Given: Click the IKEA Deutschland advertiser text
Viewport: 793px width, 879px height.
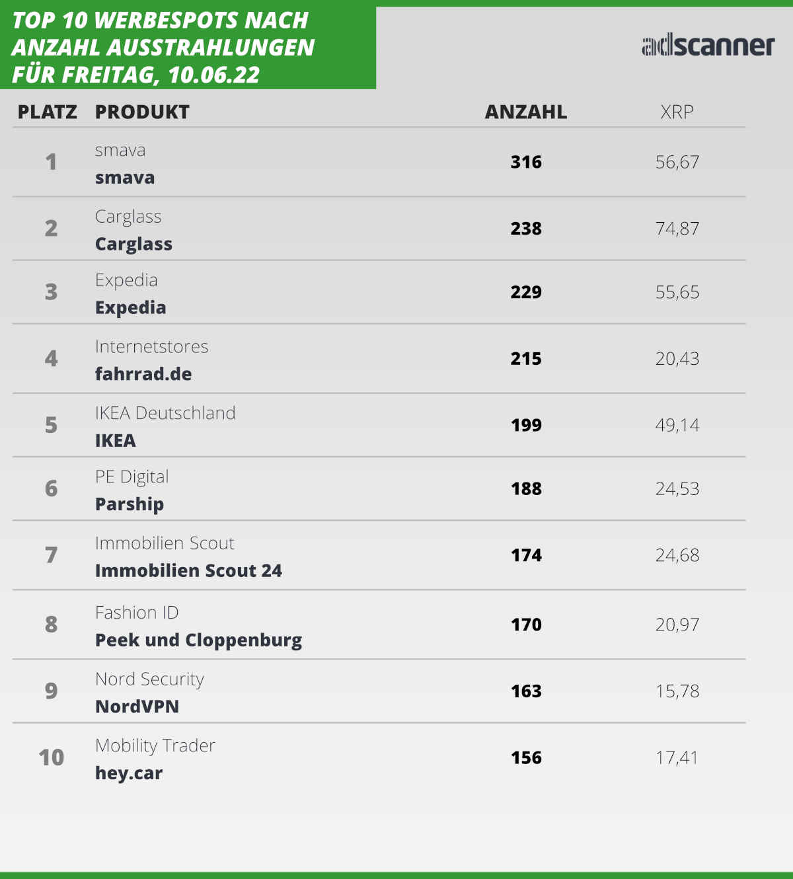Looking at the screenshot, I should (165, 413).
